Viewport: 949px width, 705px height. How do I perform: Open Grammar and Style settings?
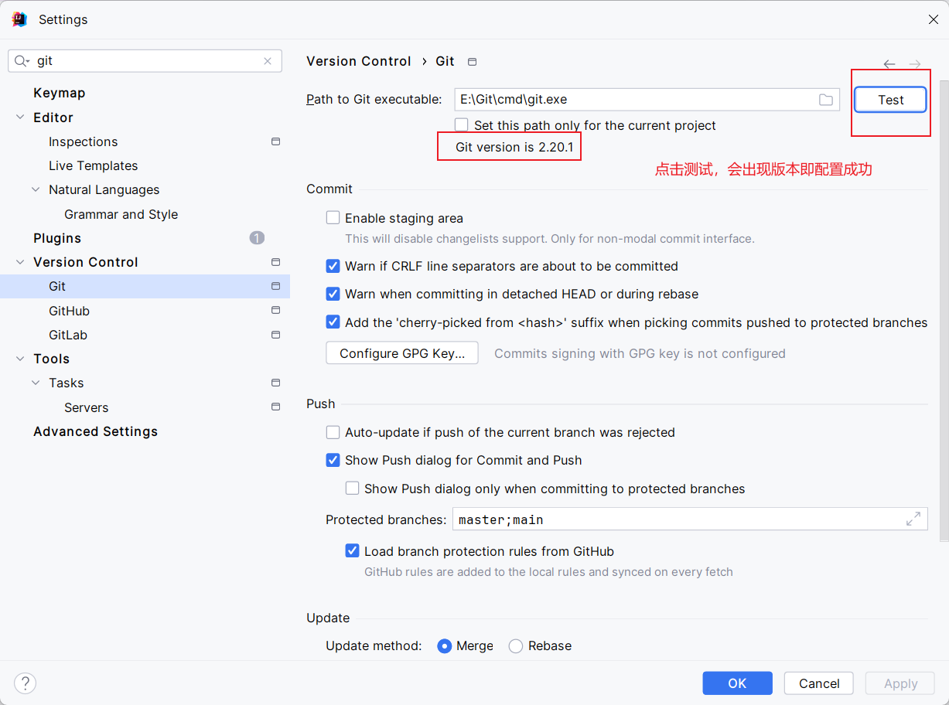(x=121, y=214)
